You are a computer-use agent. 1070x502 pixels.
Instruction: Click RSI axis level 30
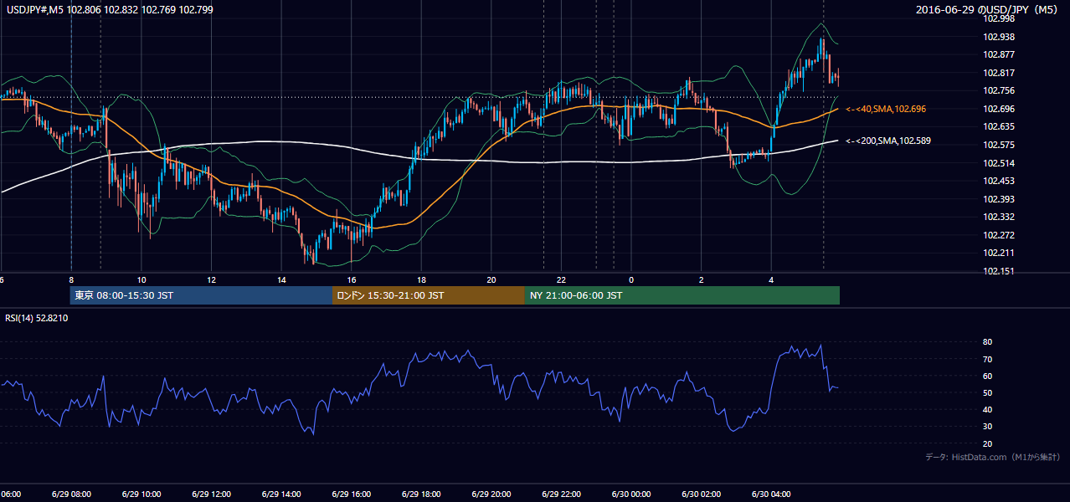point(988,427)
